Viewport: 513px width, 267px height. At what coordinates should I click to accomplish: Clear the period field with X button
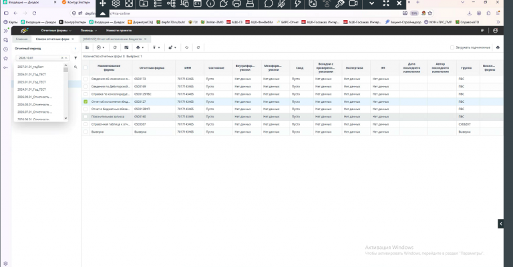point(62,58)
